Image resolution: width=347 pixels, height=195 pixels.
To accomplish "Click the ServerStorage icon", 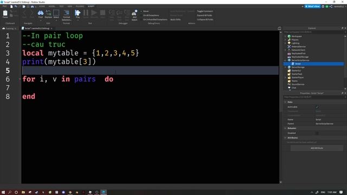I will coord(289,67).
